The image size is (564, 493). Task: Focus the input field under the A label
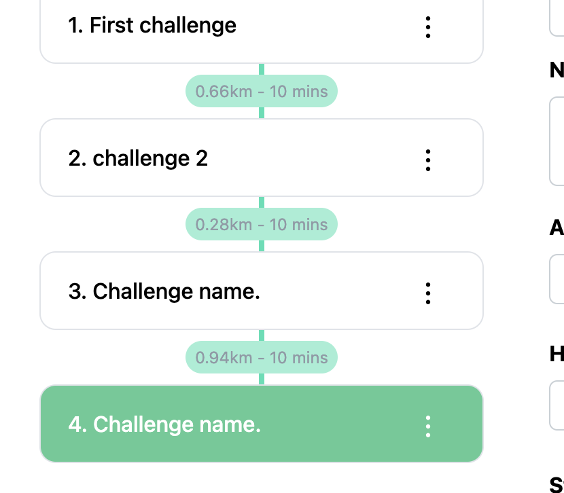click(557, 279)
